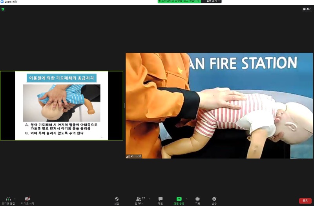Viewport: 314px width, 206px height.
Task: Click the green encryption shield icon
Action: click(3, 9)
